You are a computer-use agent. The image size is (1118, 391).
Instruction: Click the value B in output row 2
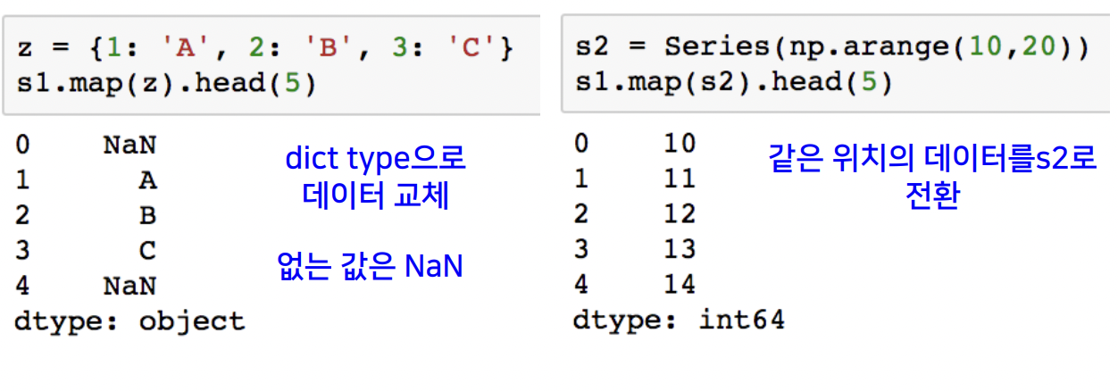pyautogui.click(x=147, y=216)
